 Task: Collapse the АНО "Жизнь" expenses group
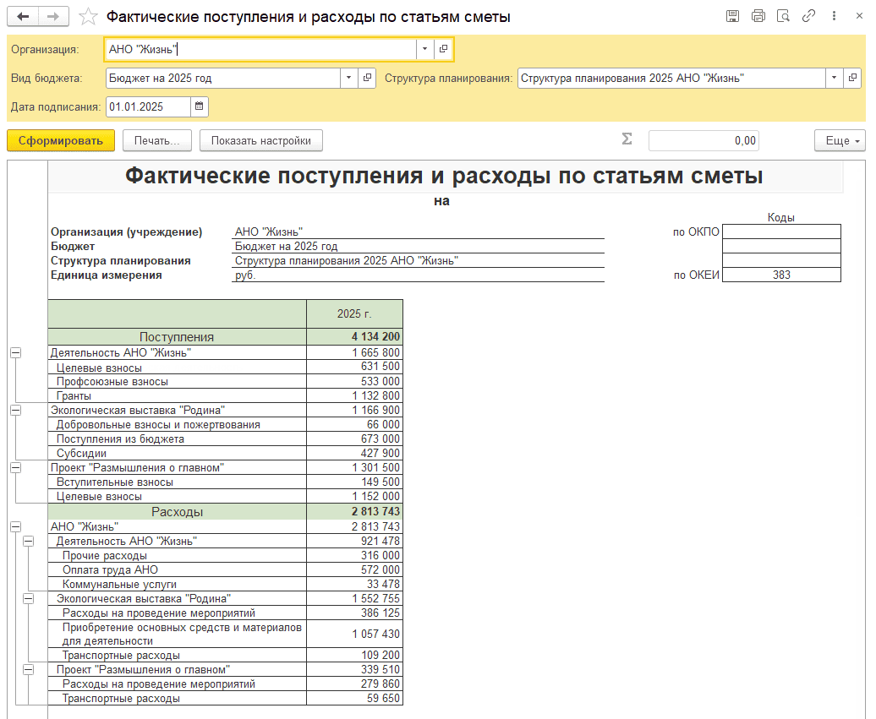click(x=15, y=526)
